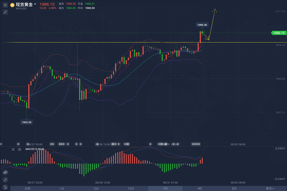Open the candlestick chart type icon
This screenshot has height=191, width=287.
point(5,172)
